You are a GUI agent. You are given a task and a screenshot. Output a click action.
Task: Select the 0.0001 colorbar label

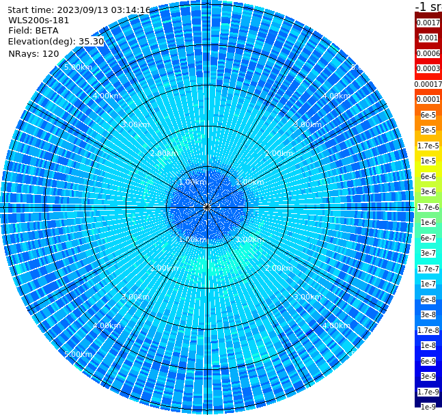point(428,99)
